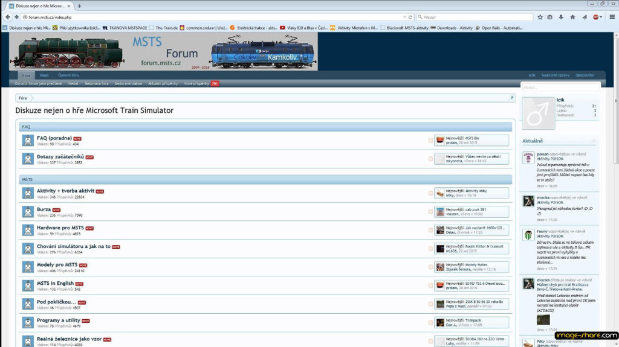Open the FAQ (poradna) forum
This screenshot has height=347, width=619.
coord(54,138)
